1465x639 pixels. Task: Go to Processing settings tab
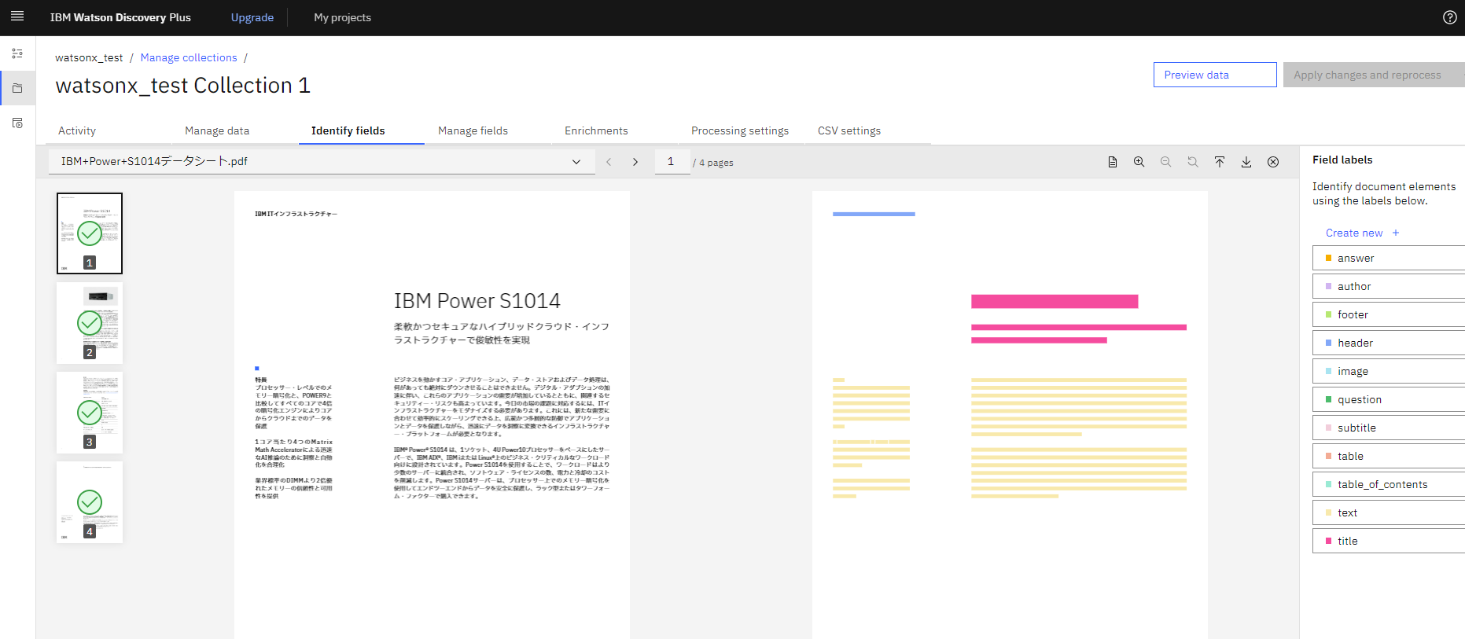click(x=740, y=130)
